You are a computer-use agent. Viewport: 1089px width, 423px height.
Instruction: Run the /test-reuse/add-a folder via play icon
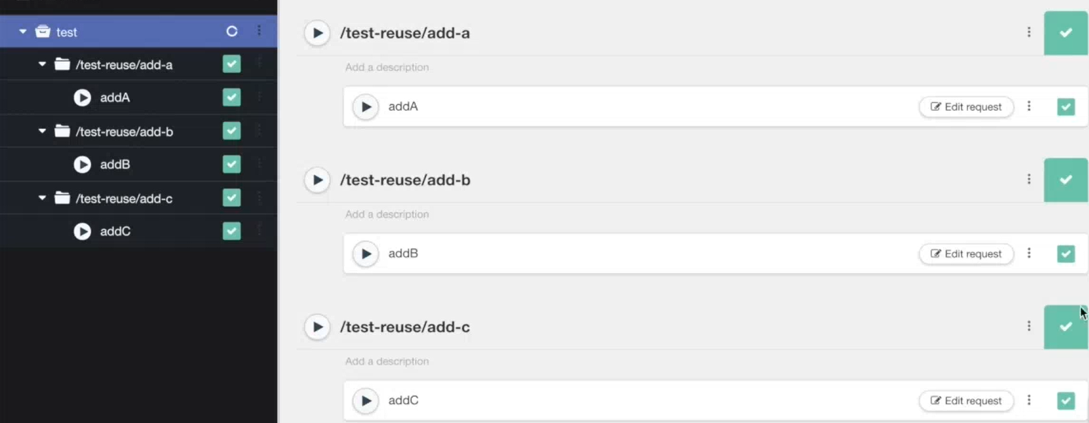pos(317,33)
